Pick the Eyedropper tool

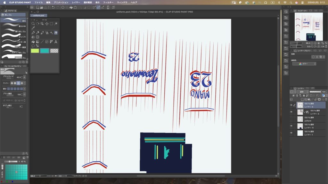[x=33, y=28]
